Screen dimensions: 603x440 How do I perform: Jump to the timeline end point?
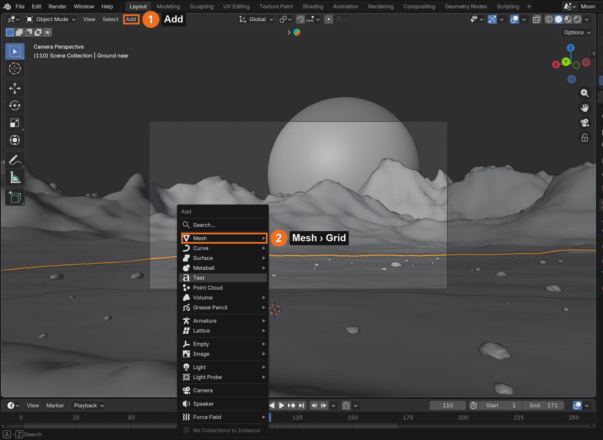point(302,405)
